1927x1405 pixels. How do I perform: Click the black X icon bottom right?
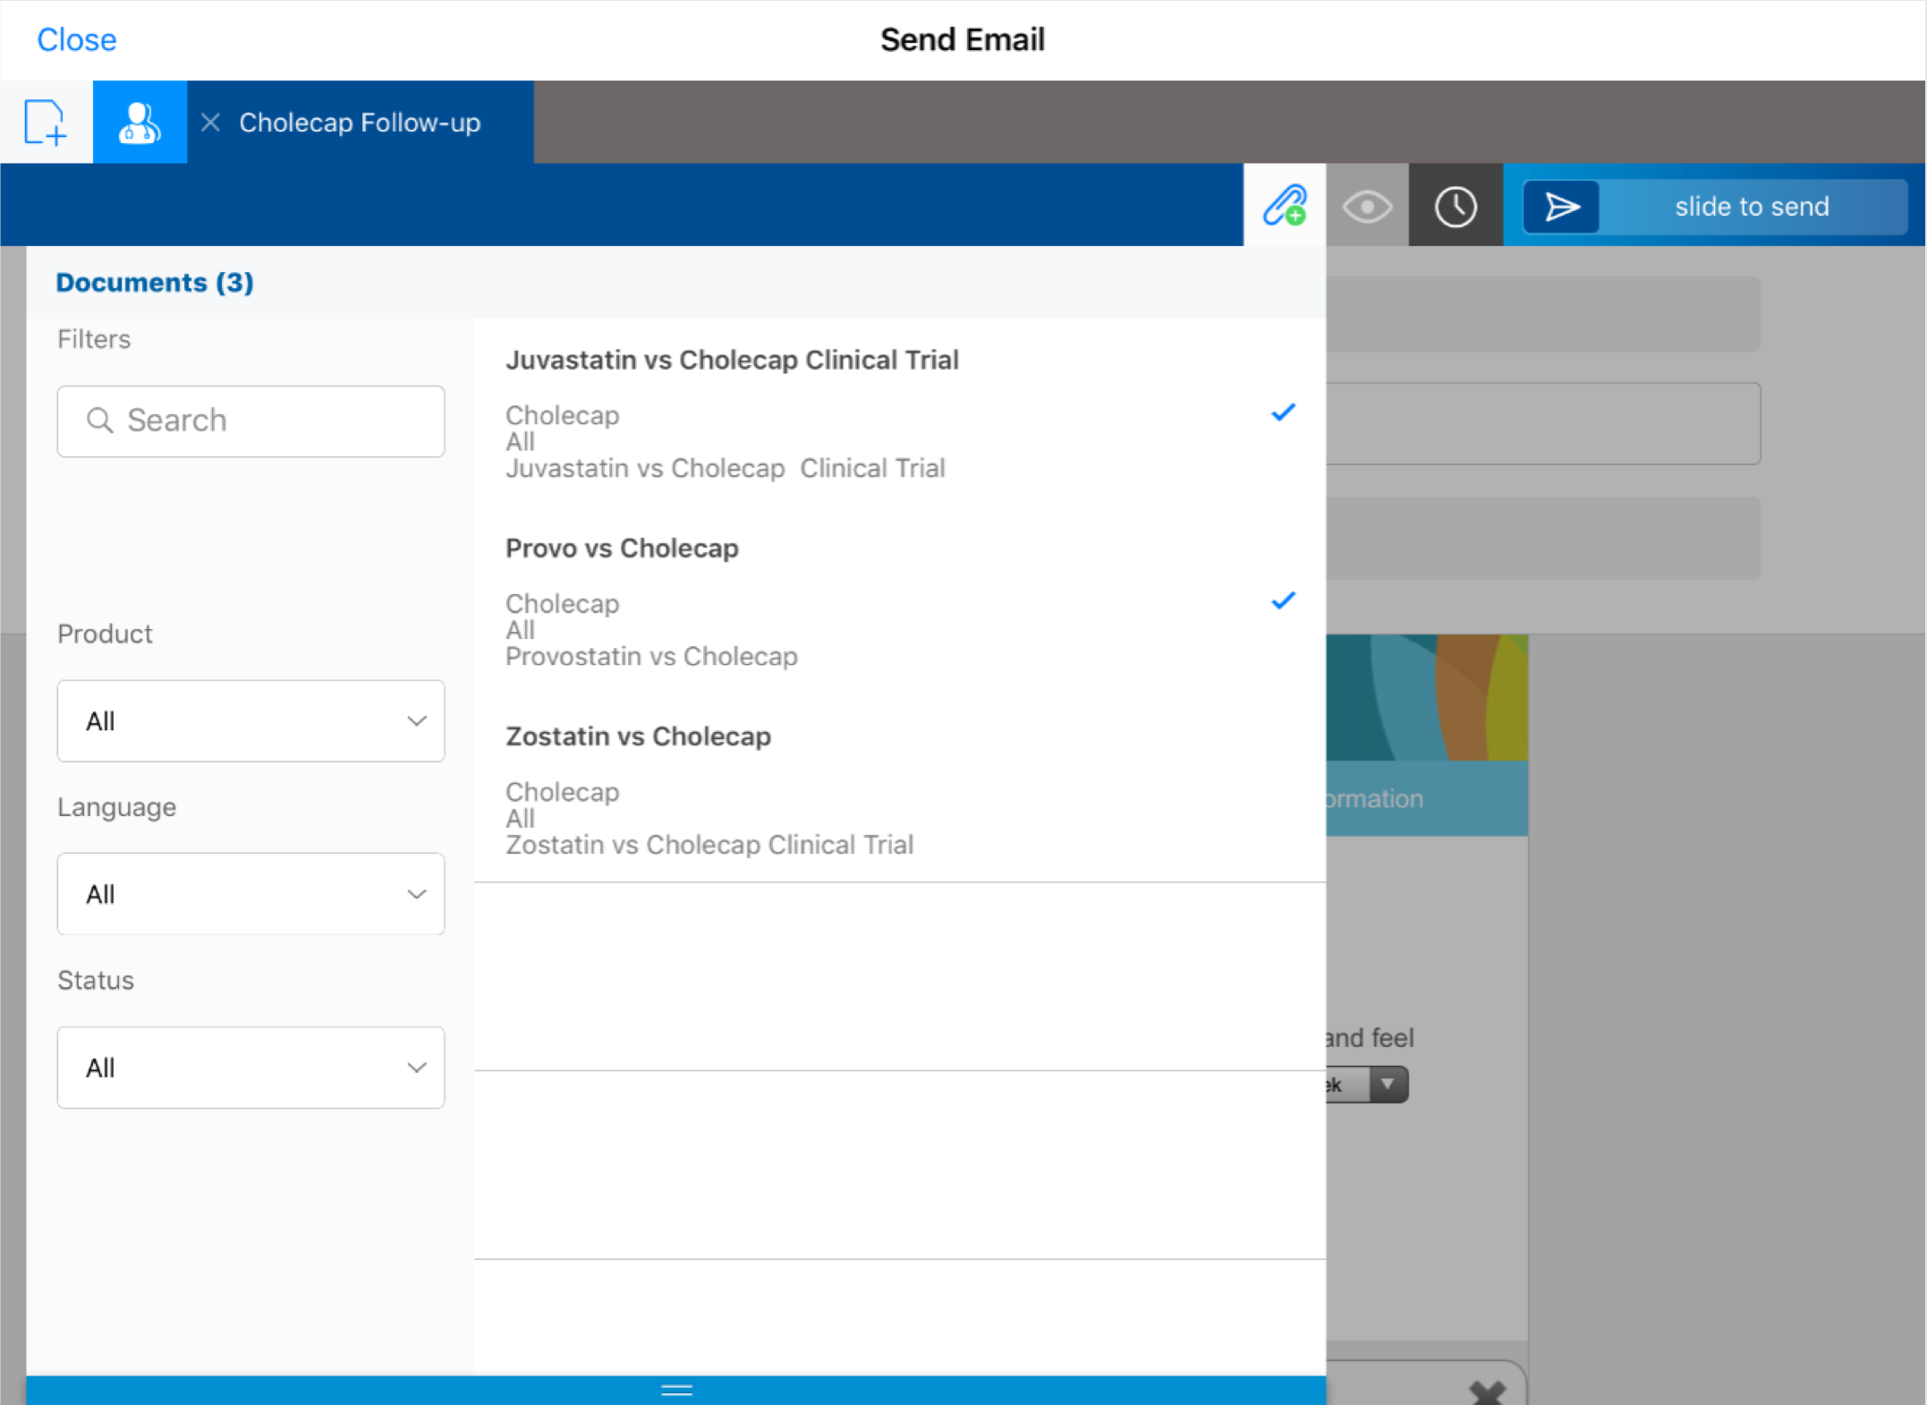click(1487, 1392)
